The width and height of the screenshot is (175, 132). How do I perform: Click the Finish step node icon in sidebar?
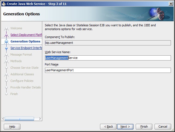[x=6, y=94]
